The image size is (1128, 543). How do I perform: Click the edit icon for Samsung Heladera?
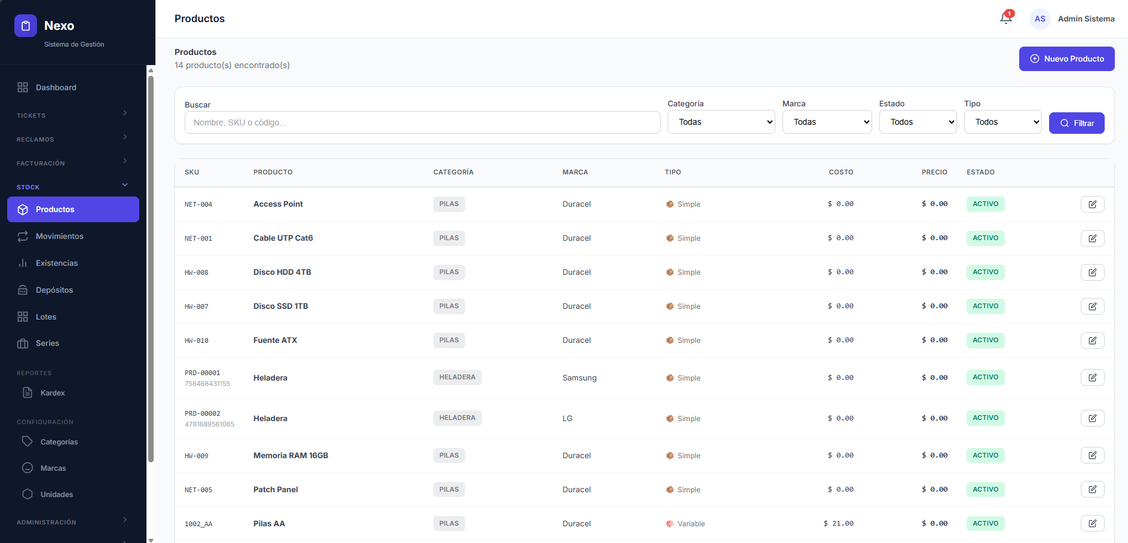click(1092, 378)
